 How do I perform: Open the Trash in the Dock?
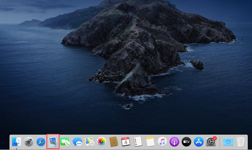240,142
